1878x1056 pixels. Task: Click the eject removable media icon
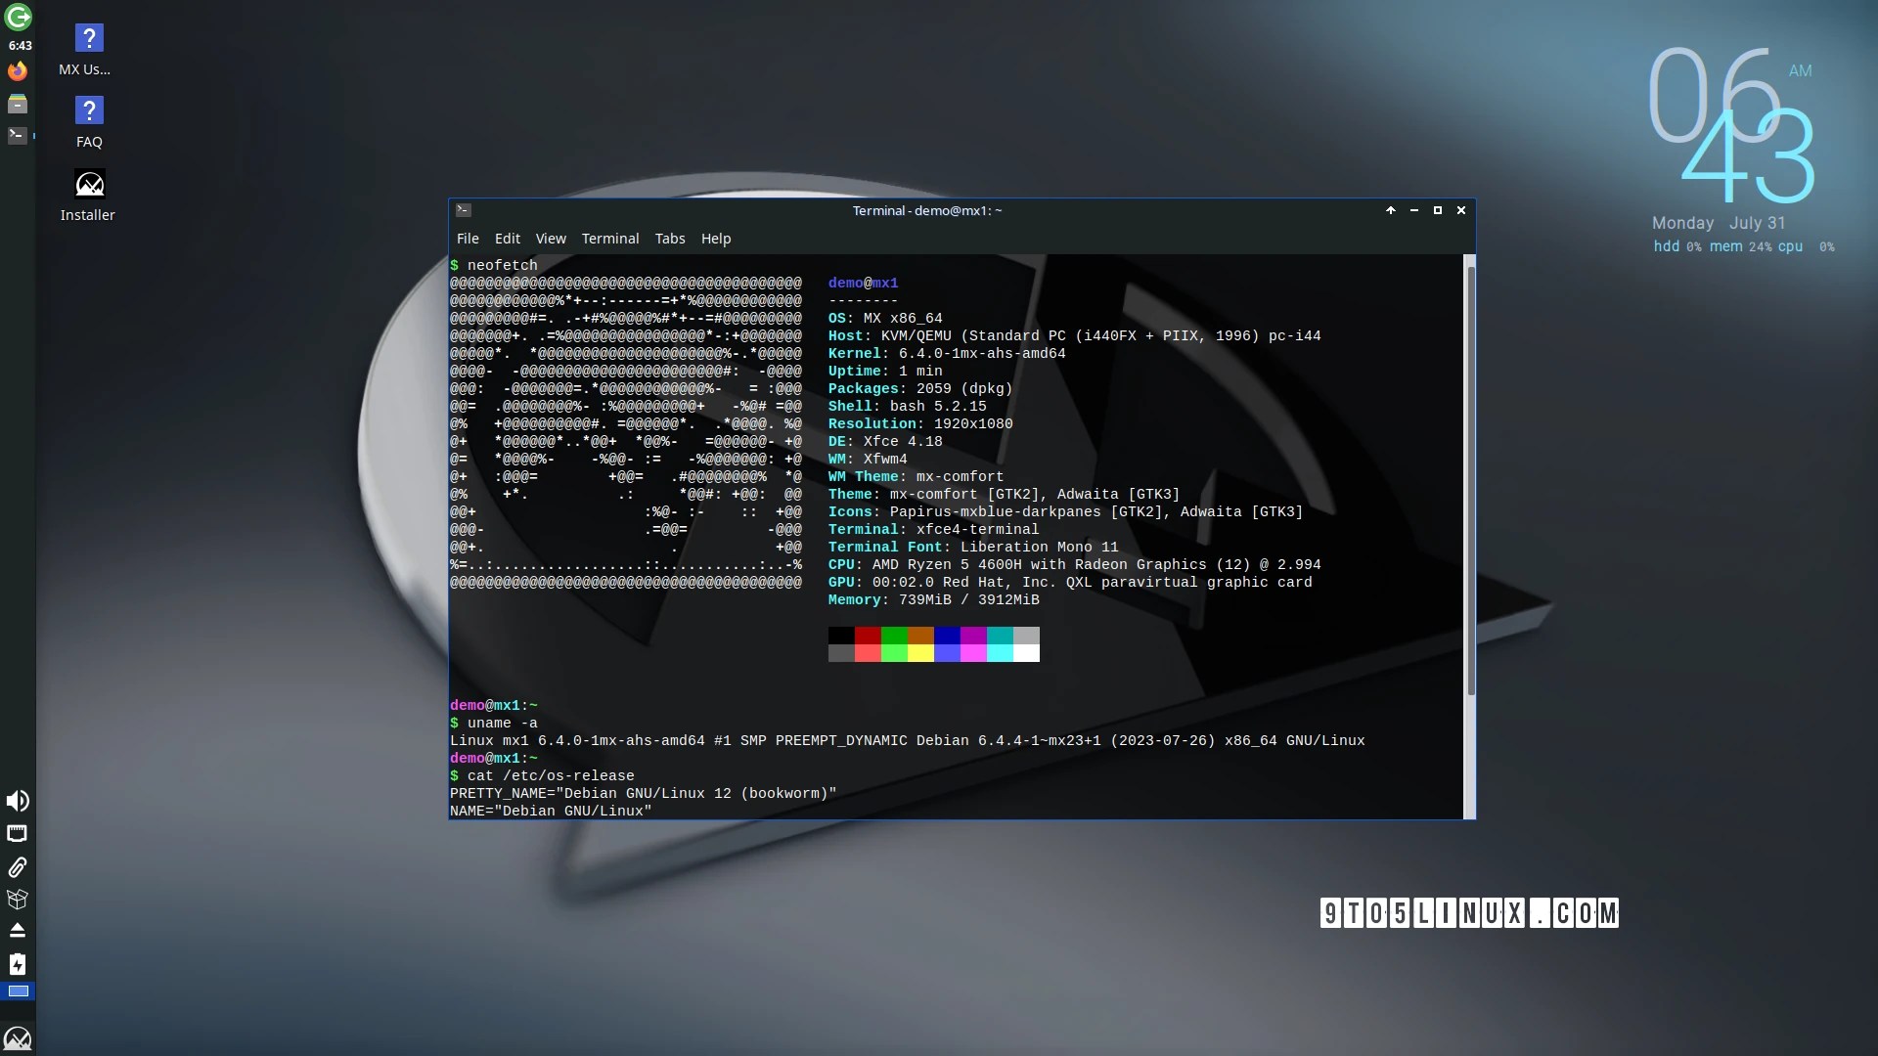(18, 930)
